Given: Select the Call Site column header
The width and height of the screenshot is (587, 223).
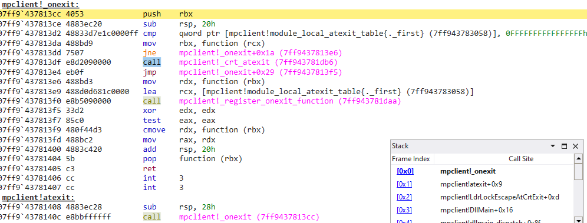Looking at the screenshot, I should 521,159.
